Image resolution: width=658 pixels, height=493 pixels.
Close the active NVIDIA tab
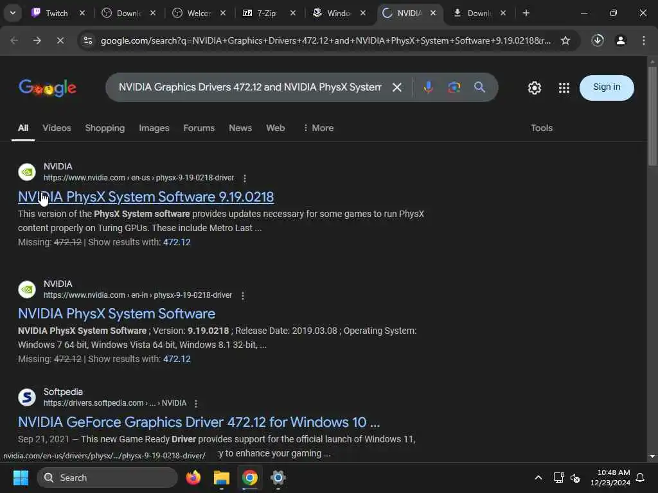433,13
